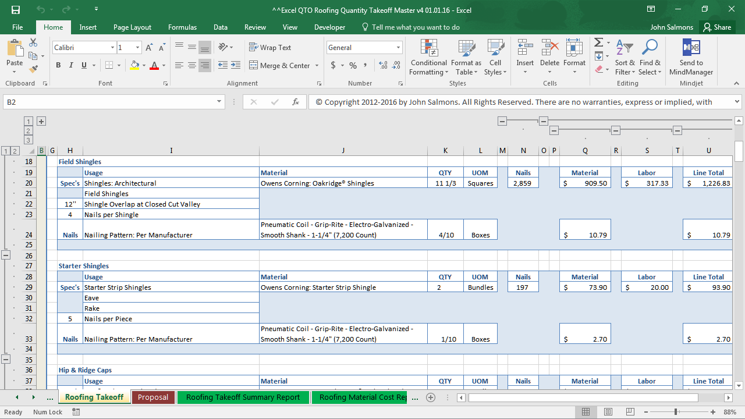The height and width of the screenshot is (419, 745).
Task: Collapse the Starter Shingles row outline group
Action: pos(6,358)
